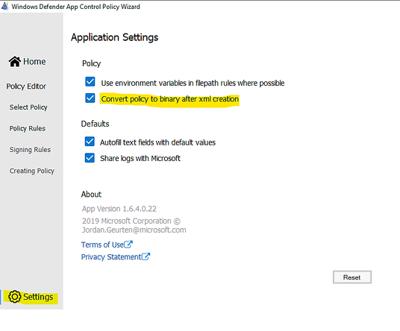The width and height of the screenshot is (400, 331).
Task: Go to Creating Policy step
Action: point(32,171)
